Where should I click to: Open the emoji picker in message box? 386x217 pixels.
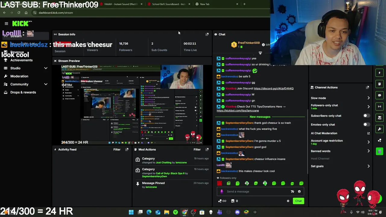click(299, 191)
